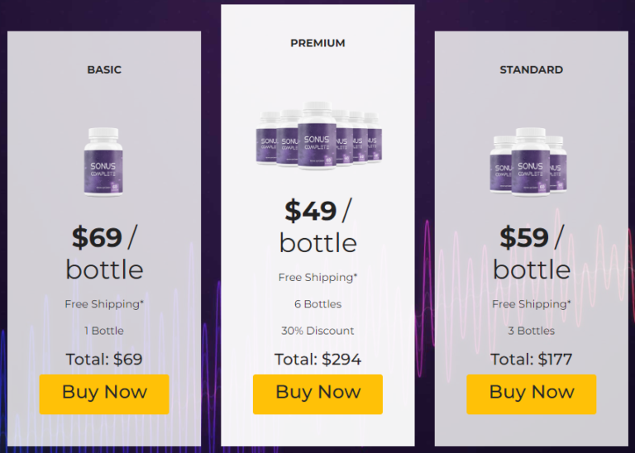Select the single Sonus Complete bottle image

click(103, 161)
